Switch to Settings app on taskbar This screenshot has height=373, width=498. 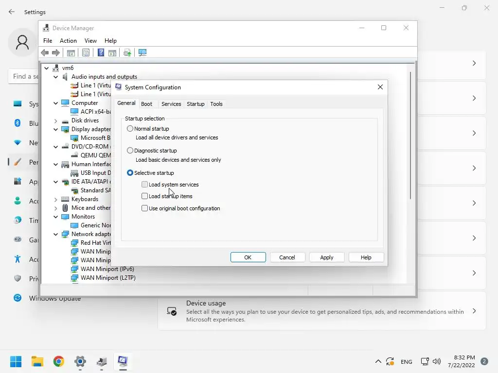click(x=80, y=361)
